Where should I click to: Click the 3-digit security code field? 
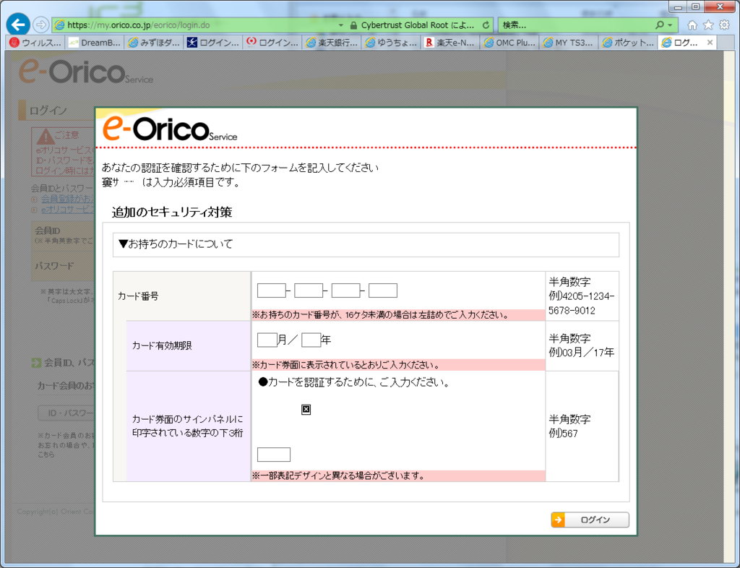click(x=274, y=455)
